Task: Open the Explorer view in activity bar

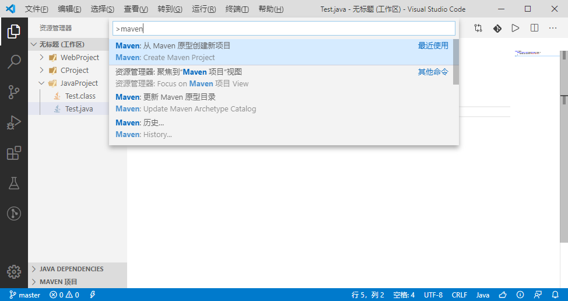Action: [14, 32]
